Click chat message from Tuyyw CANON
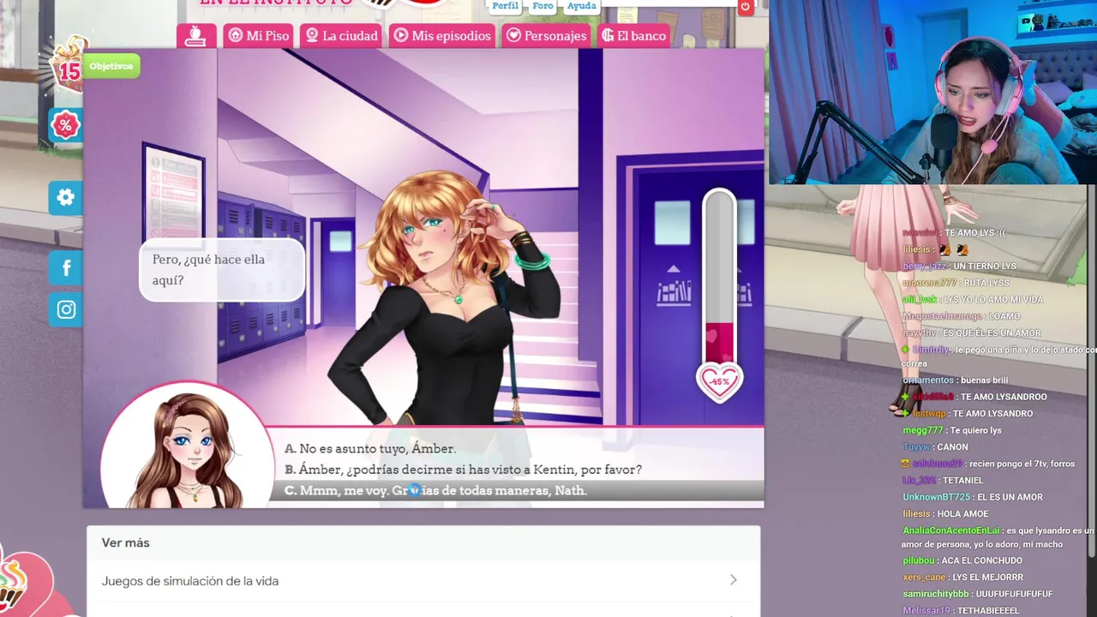Screen dimensions: 1097x617 click(935, 446)
